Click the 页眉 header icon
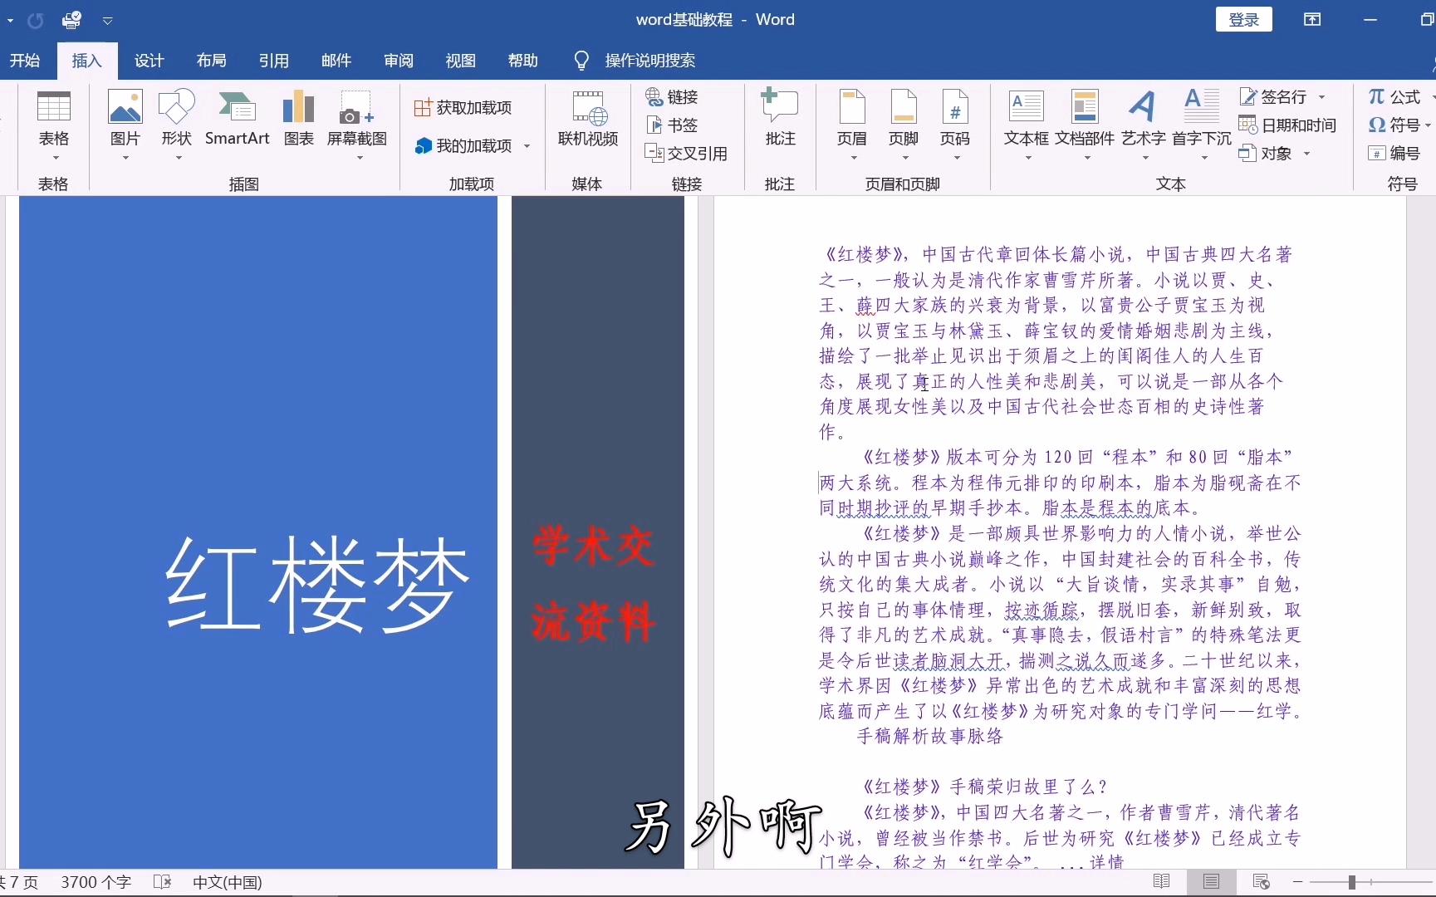 tap(851, 125)
